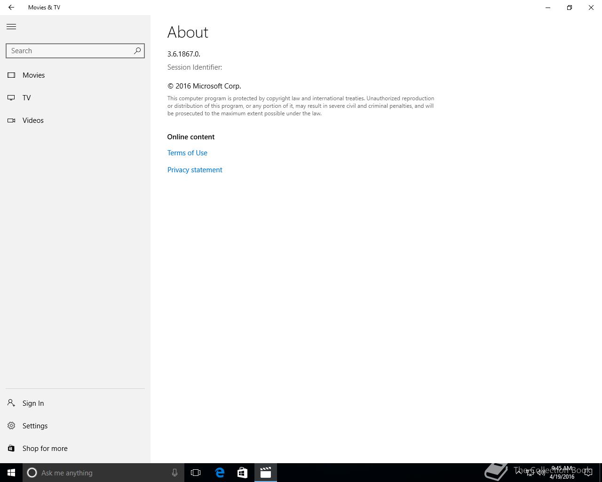Viewport: 602px width, 482px height.
Task: Minimize the Movies & TV window
Action: pos(548,8)
